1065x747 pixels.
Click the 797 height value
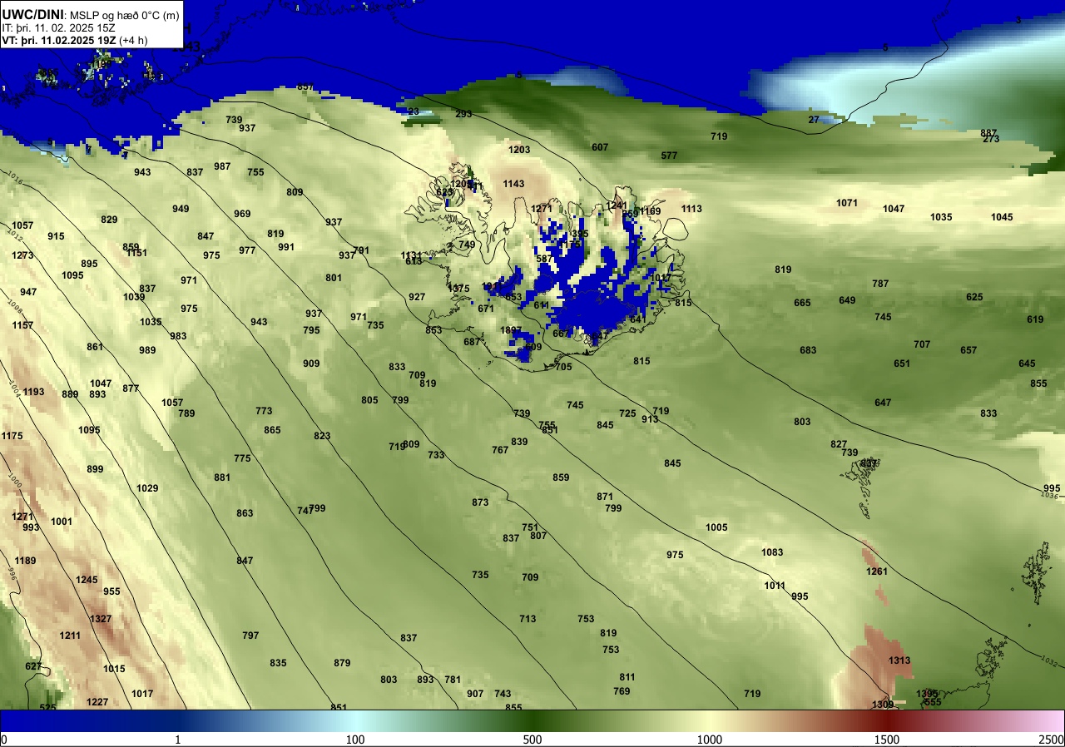coord(250,636)
